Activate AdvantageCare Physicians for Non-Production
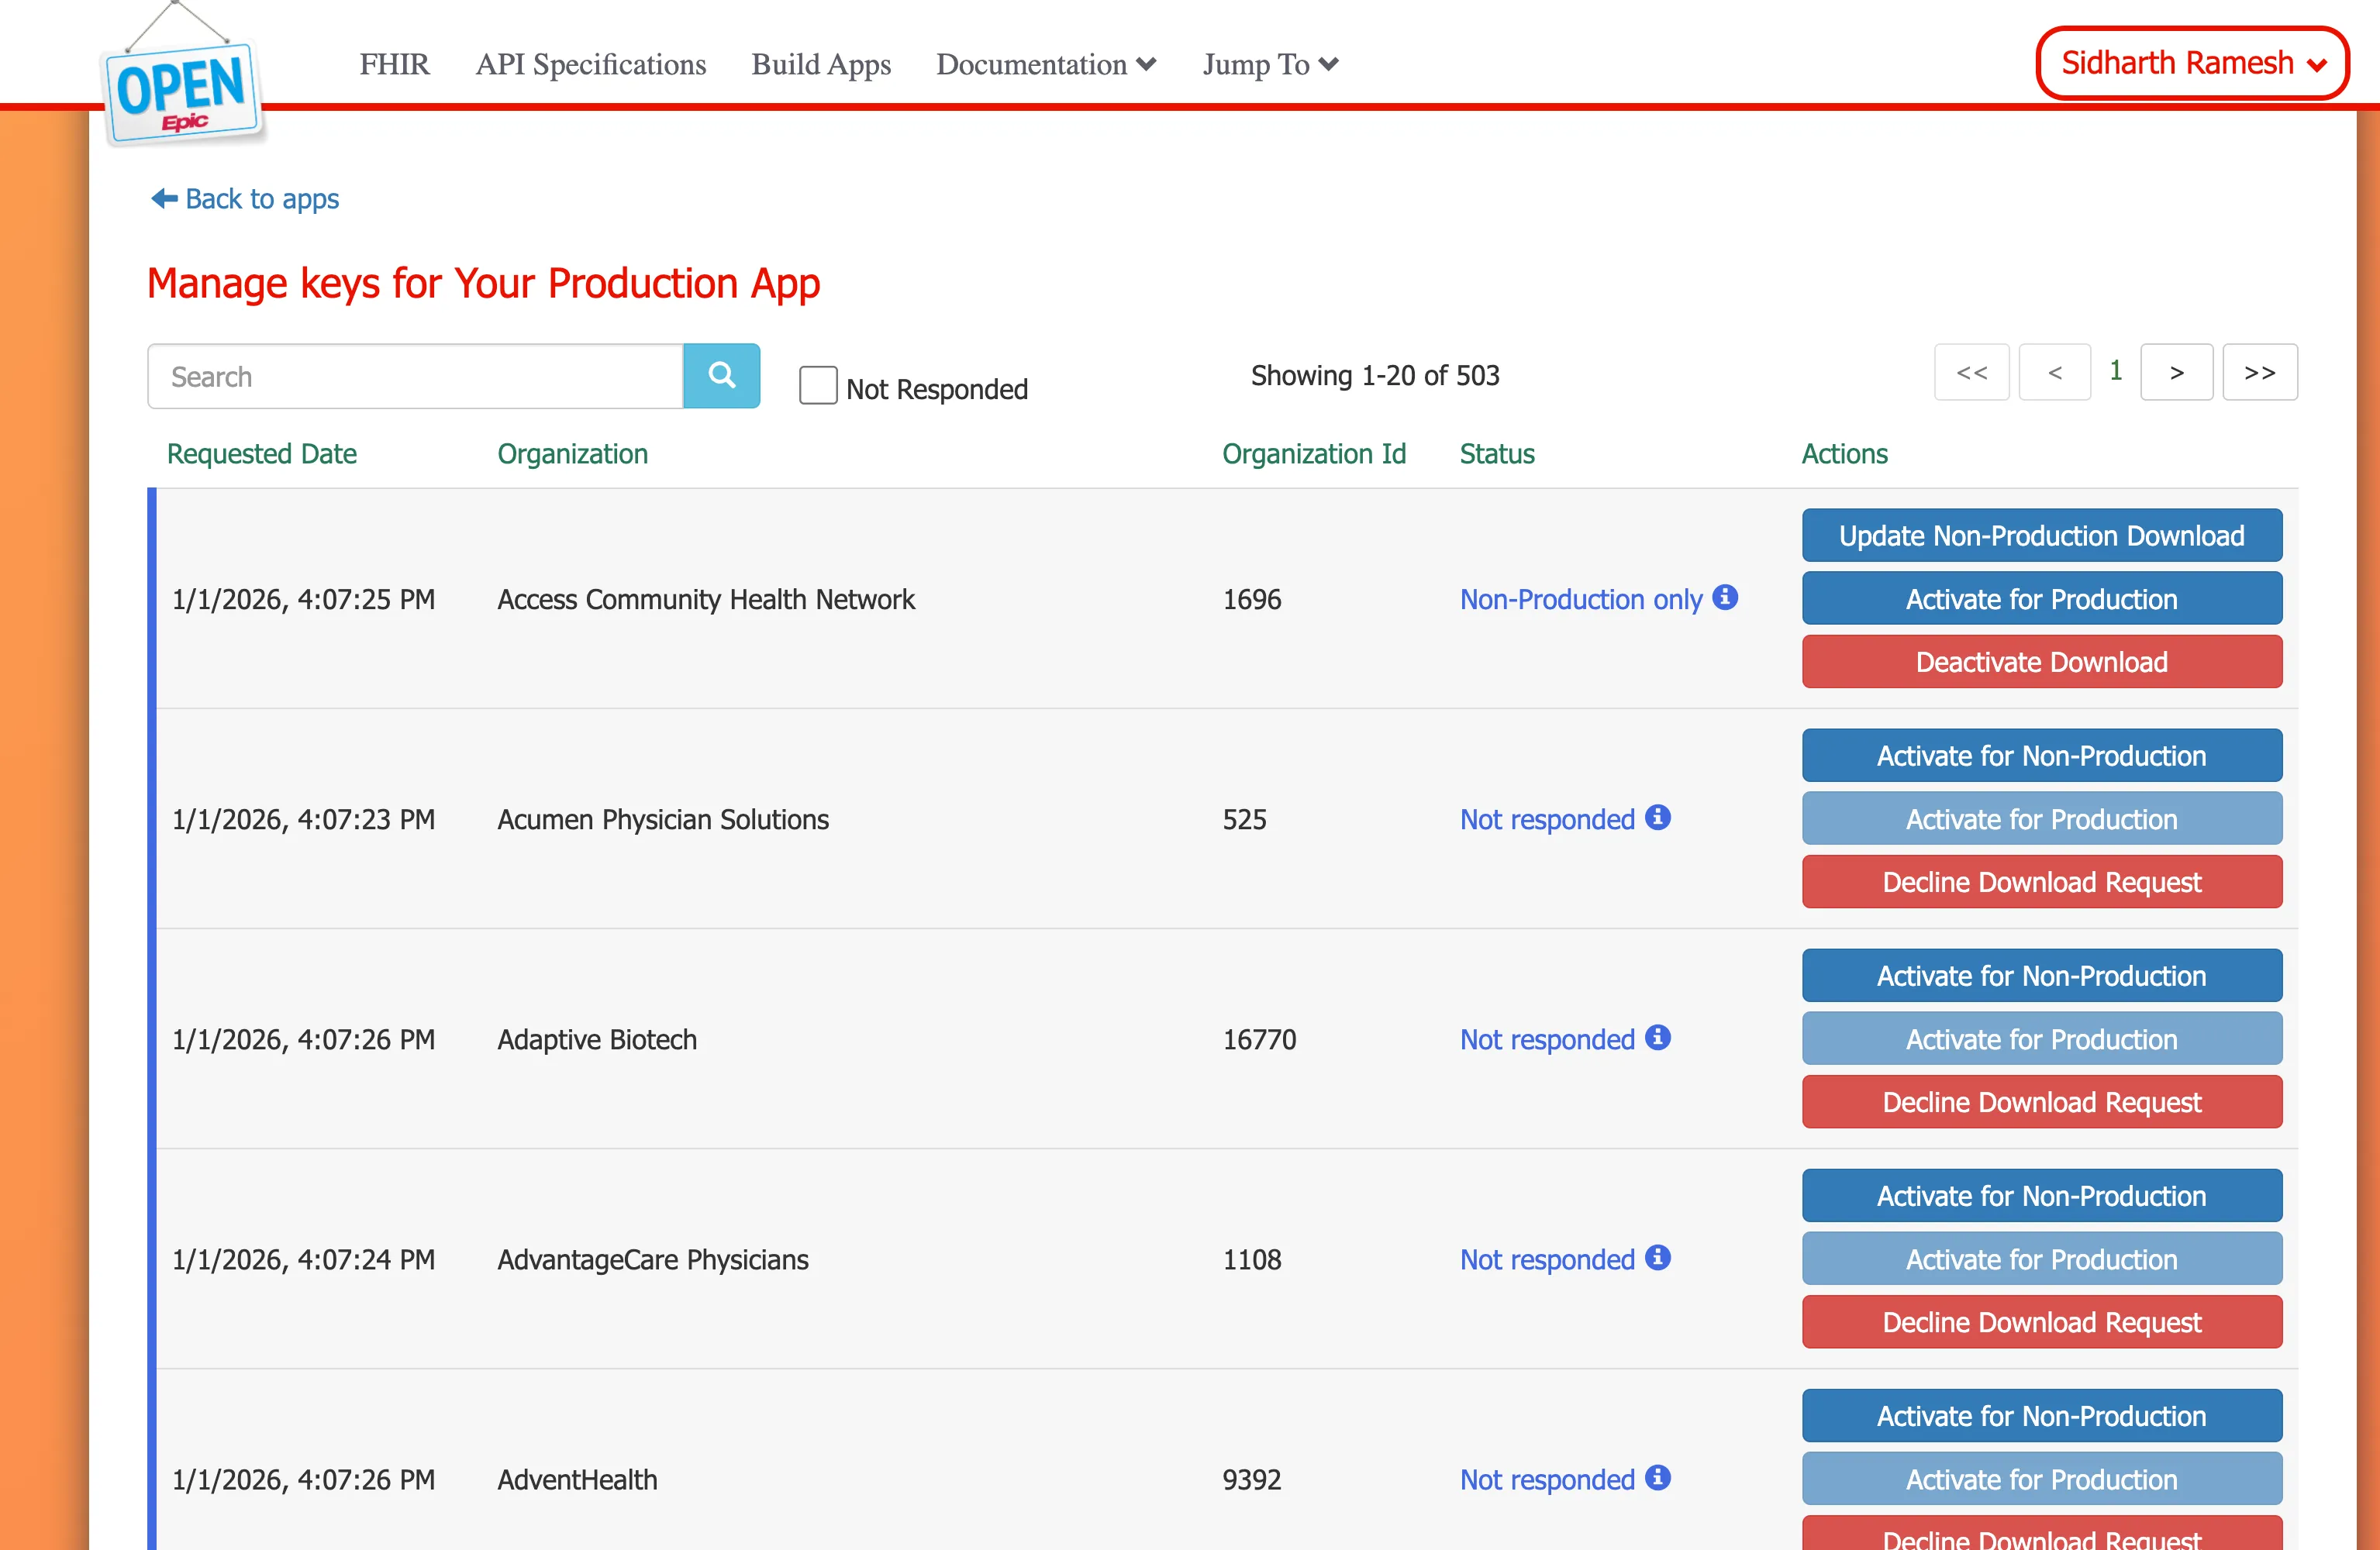The image size is (2380, 1550). point(2042,1195)
